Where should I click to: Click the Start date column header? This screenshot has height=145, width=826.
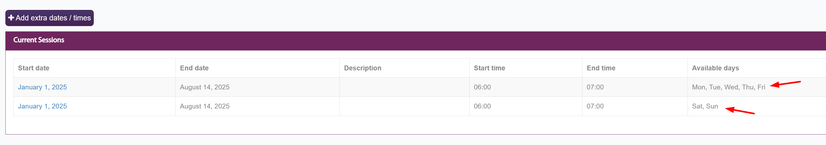(x=34, y=68)
